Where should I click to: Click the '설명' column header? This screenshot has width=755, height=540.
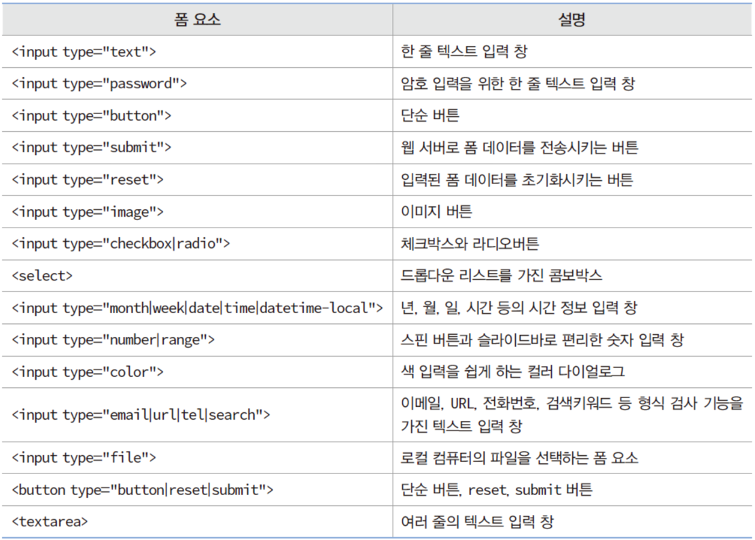click(572, 20)
